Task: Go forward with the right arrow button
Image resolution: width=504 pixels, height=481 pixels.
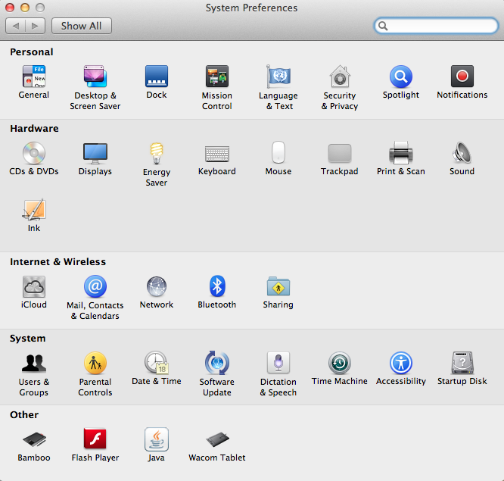Action: [x=35, y=26]
